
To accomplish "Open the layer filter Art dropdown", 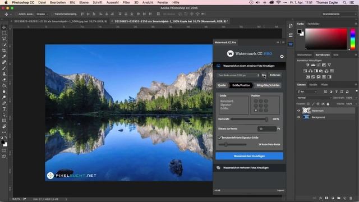I will click(x=307, y=91).
